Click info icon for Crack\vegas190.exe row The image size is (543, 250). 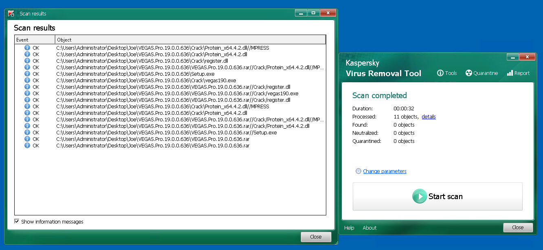tap(27, 80)
